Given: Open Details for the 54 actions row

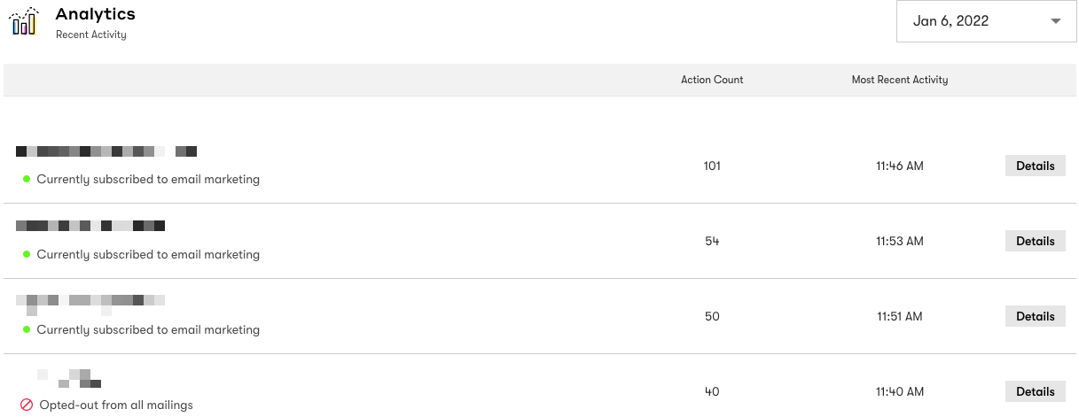Looking at the screenshot, I should click(1035, 241).
